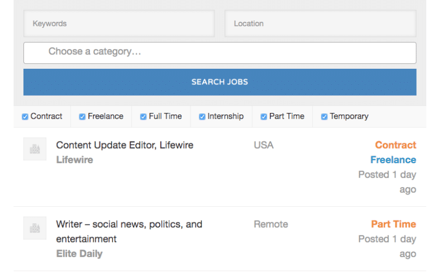Uncheck the Temporary job type checkbox
429x275 pixels.
[324, 117]
